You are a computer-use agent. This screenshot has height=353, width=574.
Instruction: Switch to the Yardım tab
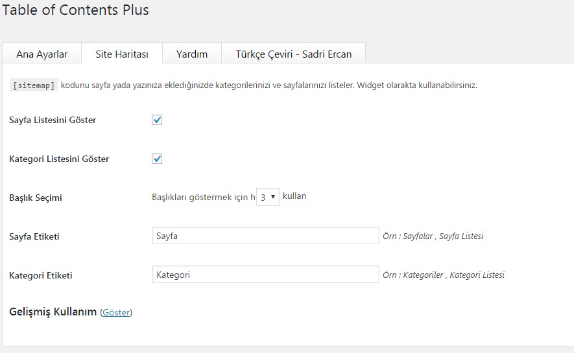192,54
